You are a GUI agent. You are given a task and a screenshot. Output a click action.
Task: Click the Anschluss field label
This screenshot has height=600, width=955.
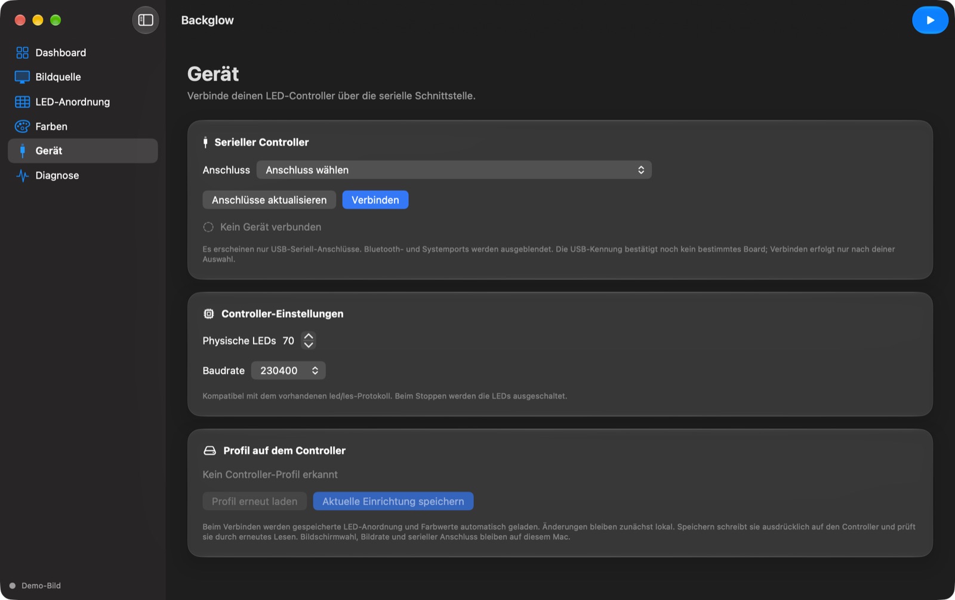pos(226,170)
